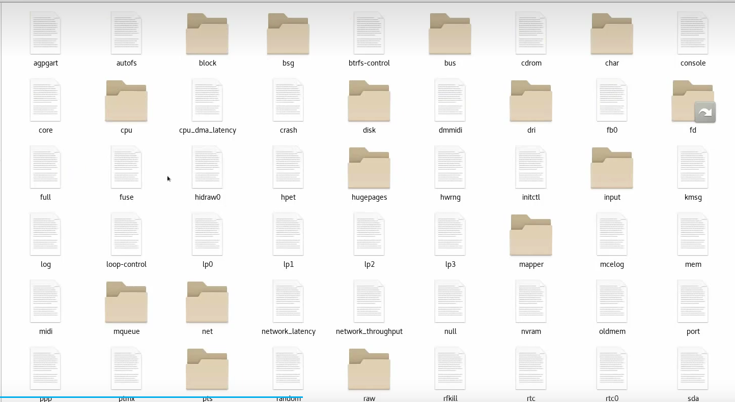This screenshot has width=735, height=402.
Task: Open the dri folder
Action: tap(531, 101)
